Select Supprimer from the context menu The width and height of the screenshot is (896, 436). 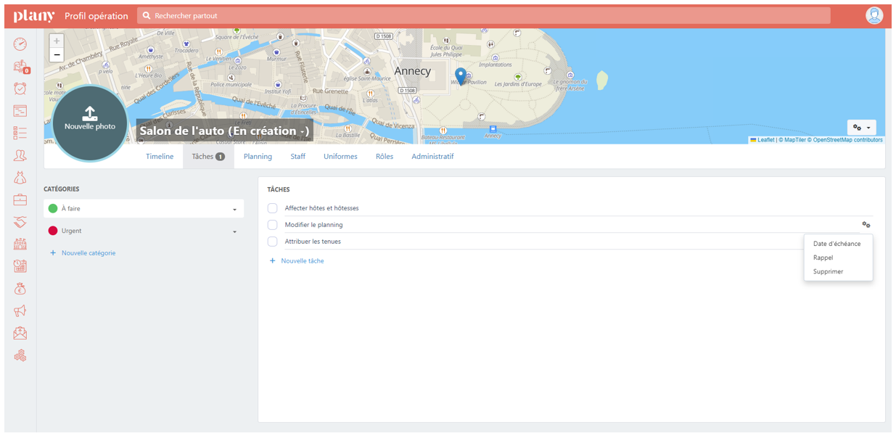828,272
